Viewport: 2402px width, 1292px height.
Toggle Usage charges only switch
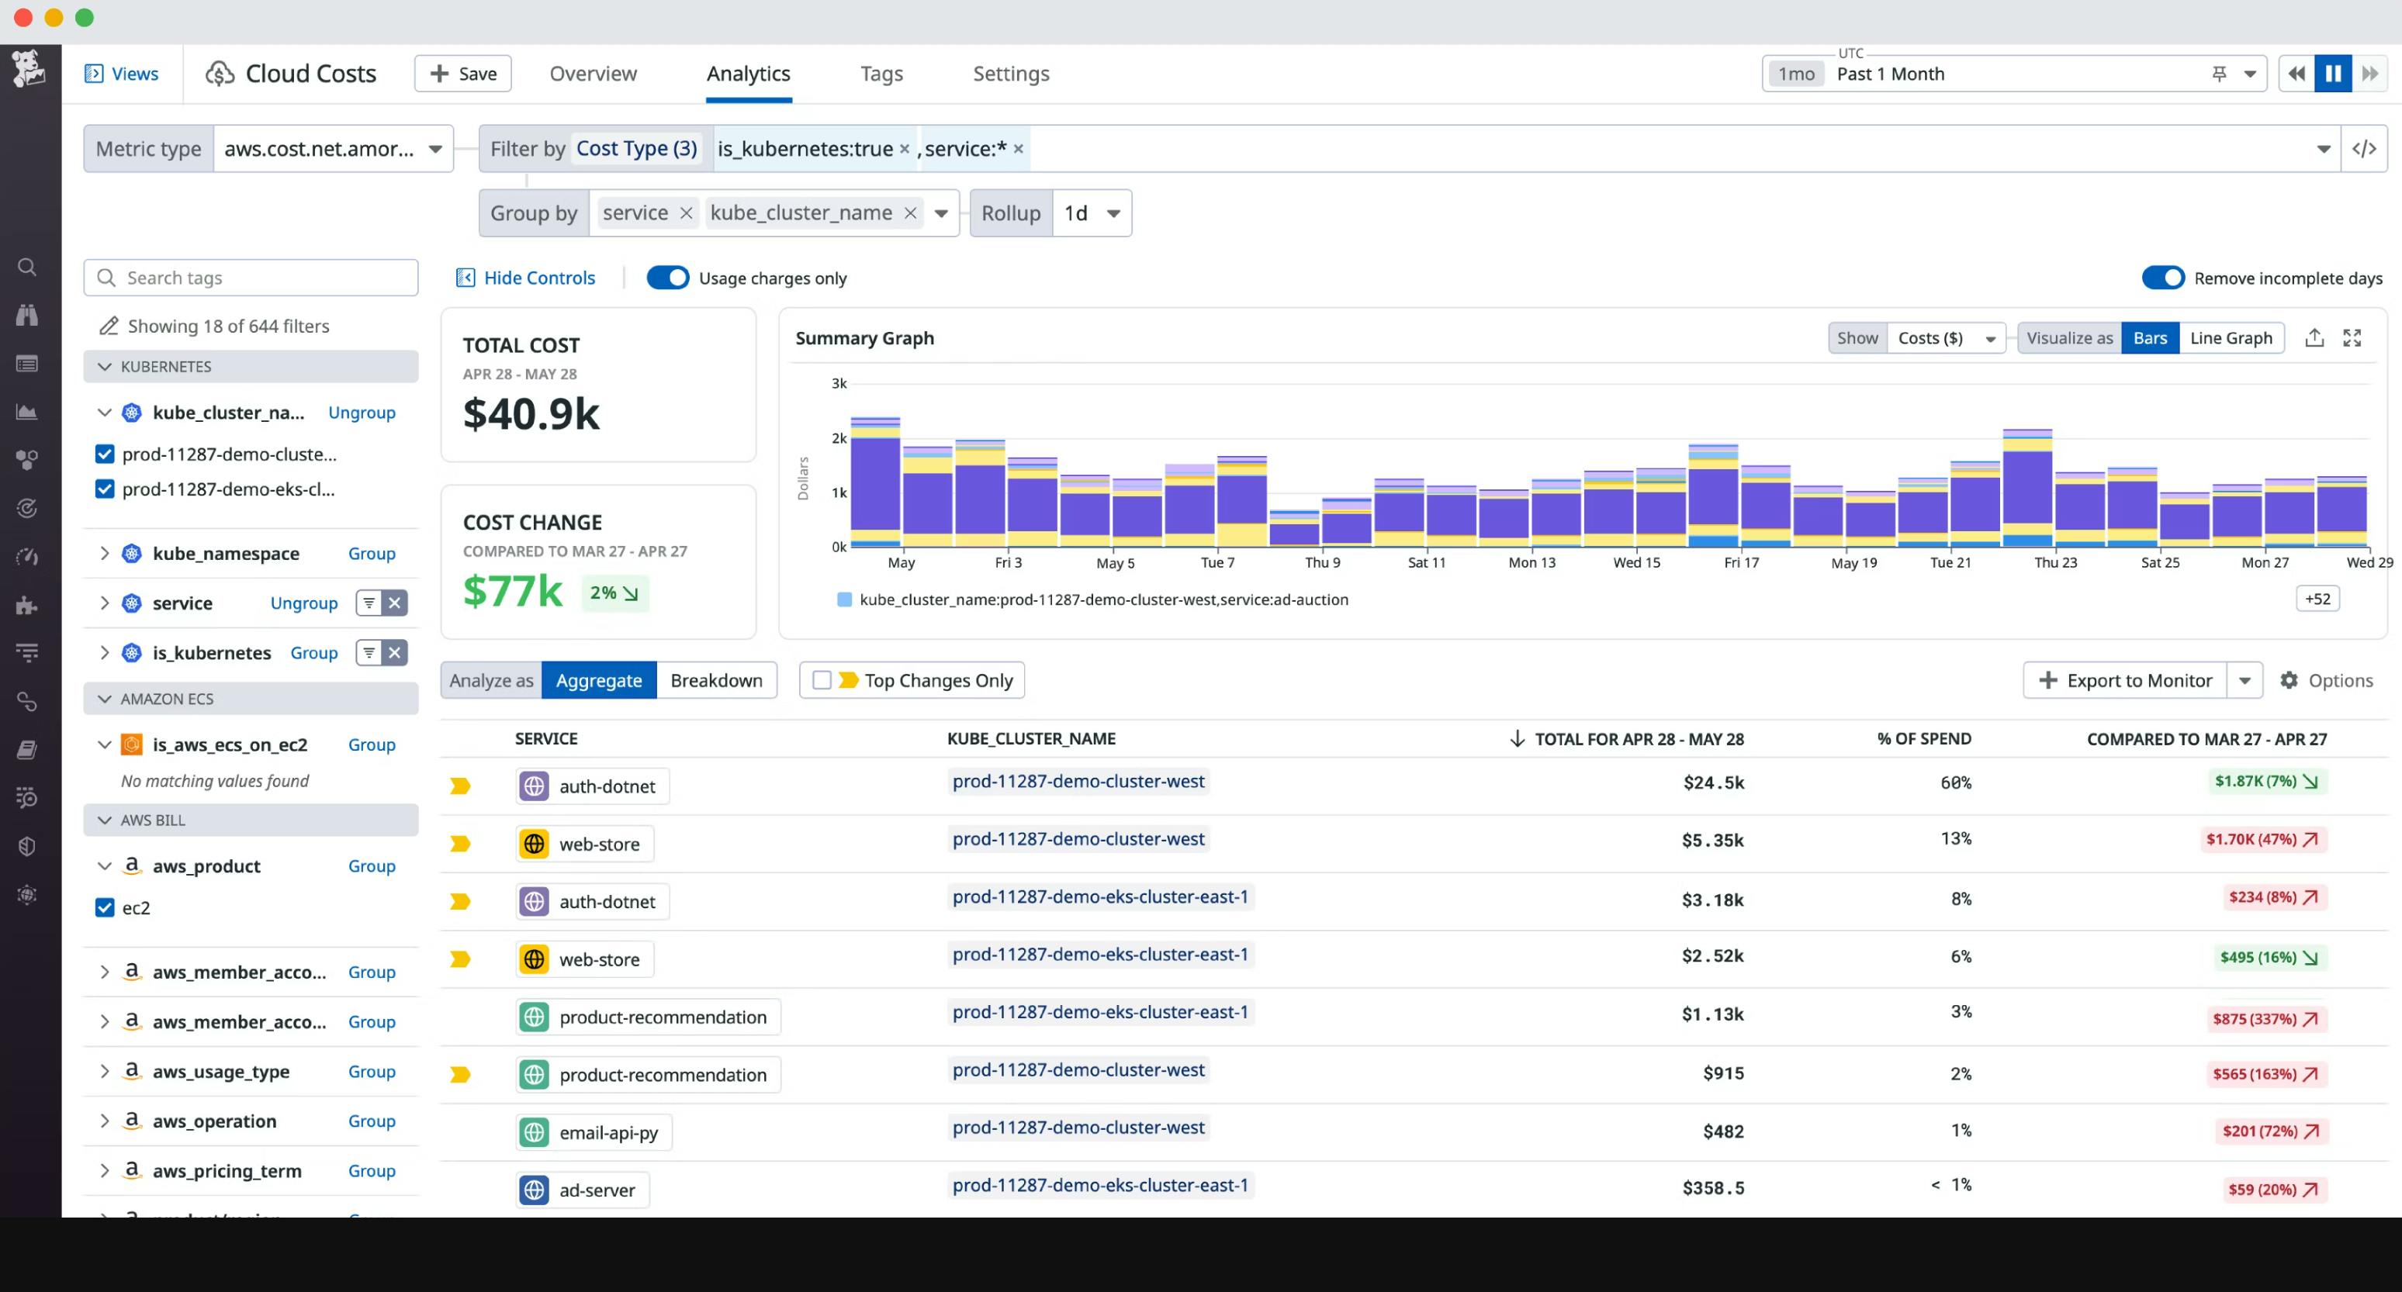668,278
